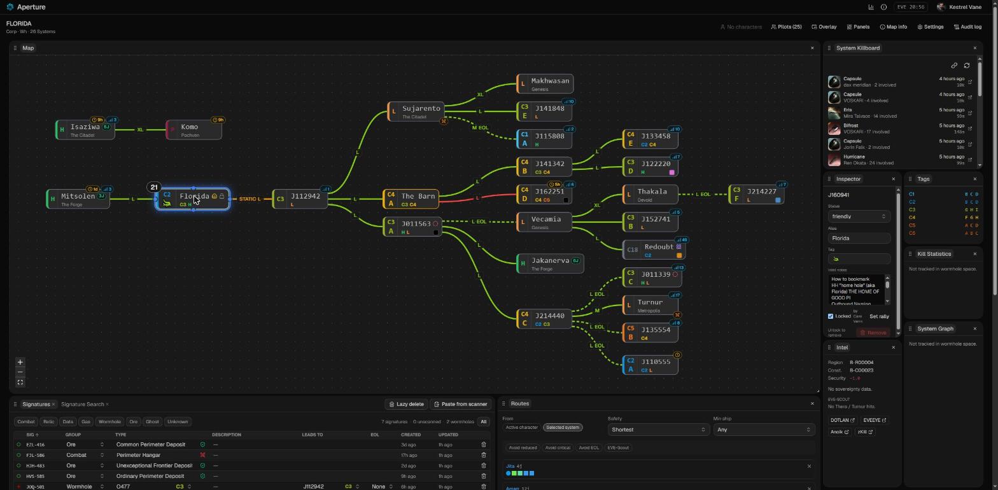Switch to the Signature Search tab

pyautogui.click(x=82, y=404)
